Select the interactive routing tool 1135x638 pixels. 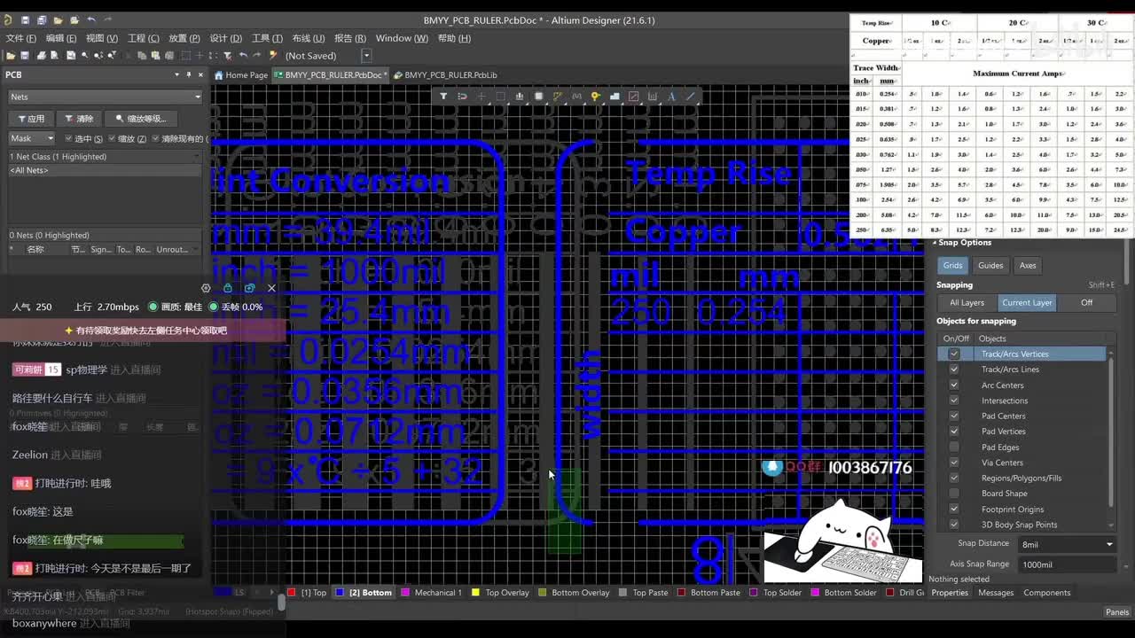pyautogui.click(x=558, y=97)
